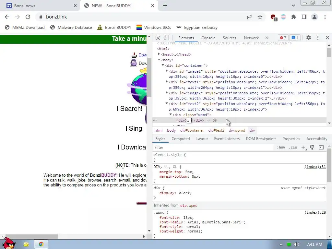332x249 pixels.
Task: Click the three-dot actions on selected node
Action: (155, 120)
